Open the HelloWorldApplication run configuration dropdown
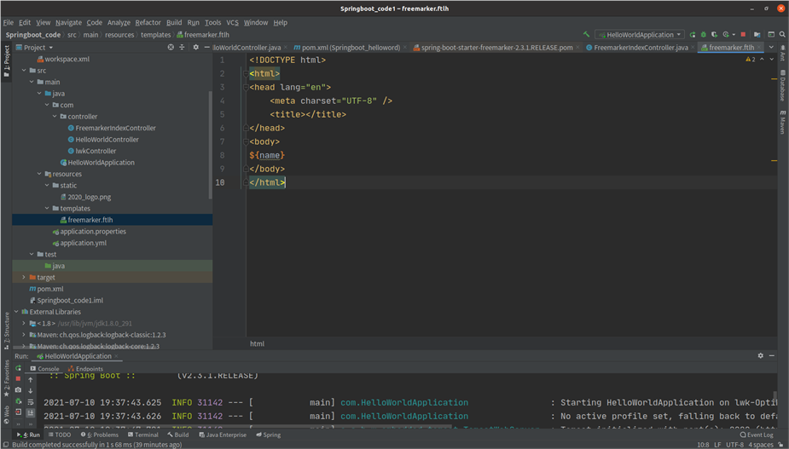This screenshot has width=789, height=449. [639, 35]
